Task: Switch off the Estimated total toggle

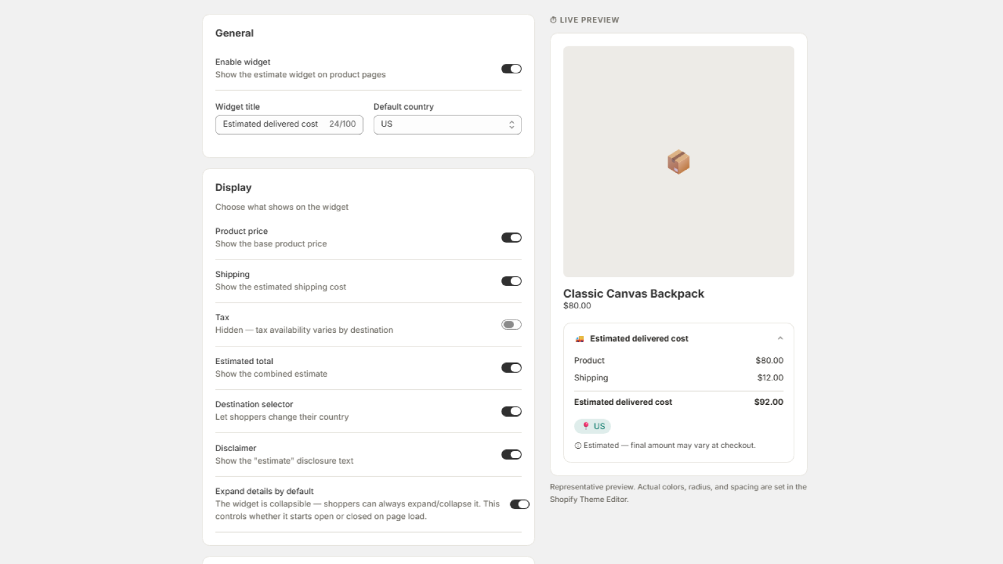Action: click(512, 368)
